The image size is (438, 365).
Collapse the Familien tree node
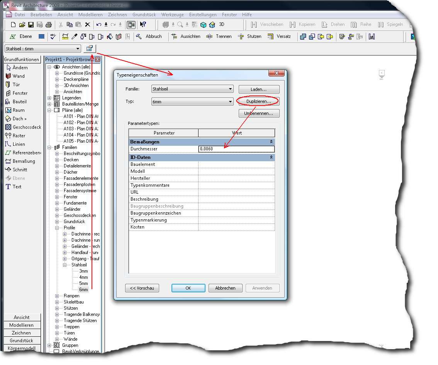[49, 147]
